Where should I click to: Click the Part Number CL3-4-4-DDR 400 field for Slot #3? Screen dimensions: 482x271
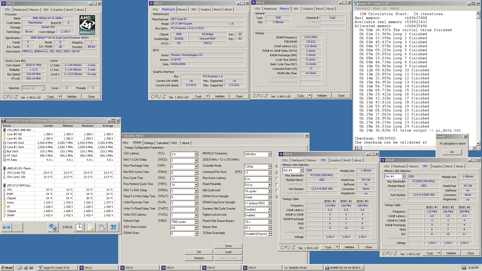tap(322, 189)
